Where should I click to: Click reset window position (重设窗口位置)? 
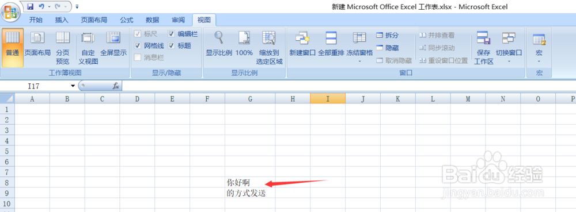(x=444, y=60)
